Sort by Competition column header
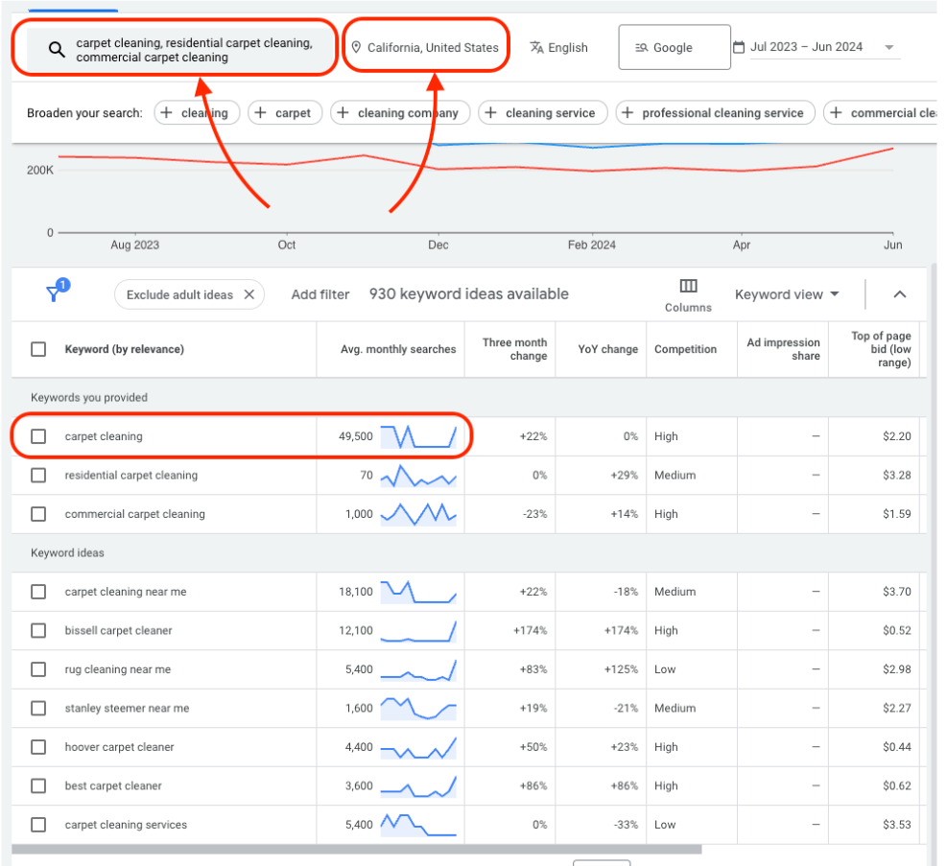Viewport: 947px width, 866px height. point(685,349)
